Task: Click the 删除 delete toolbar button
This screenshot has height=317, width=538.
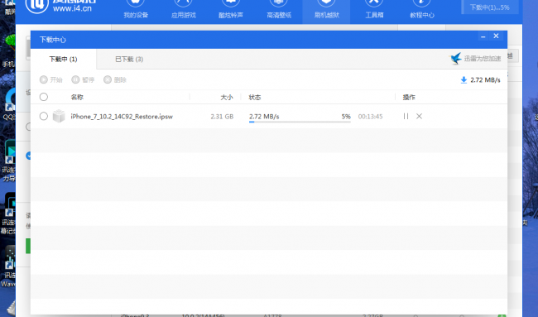Action: click(x=115, y=80)
